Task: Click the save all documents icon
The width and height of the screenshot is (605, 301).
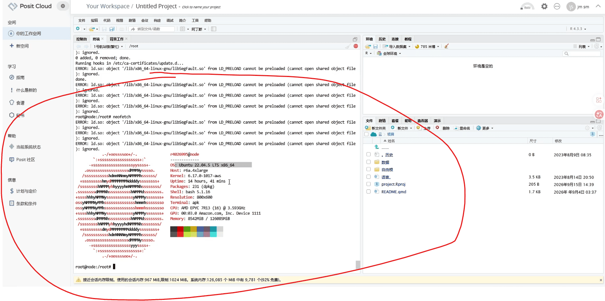Action: (x=112, y=29)
